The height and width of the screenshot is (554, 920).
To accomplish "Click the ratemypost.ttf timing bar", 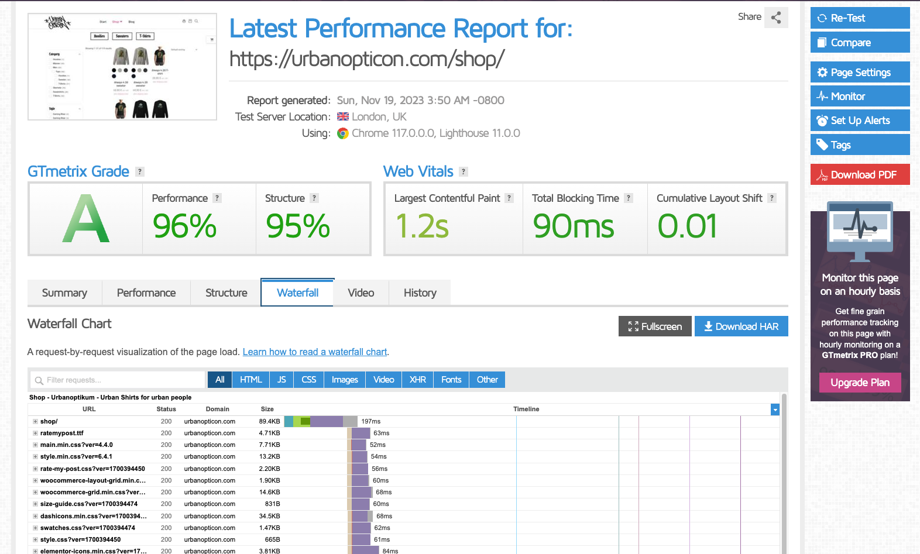I will coord(359,433).
